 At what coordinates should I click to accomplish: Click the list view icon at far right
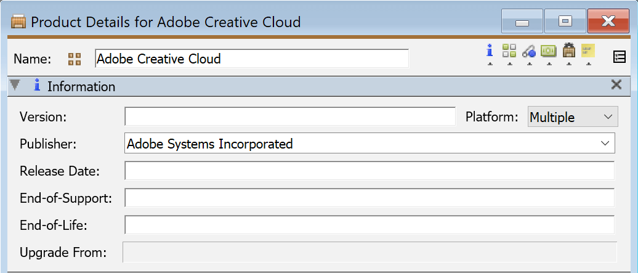click(620, 57)
